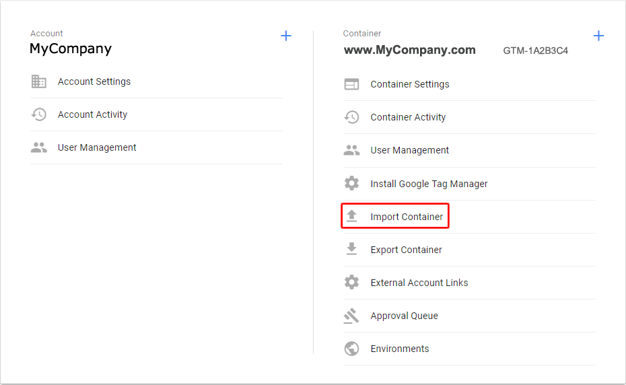
Task: Click the plus icon to create an account
Action: click(286, 36)
